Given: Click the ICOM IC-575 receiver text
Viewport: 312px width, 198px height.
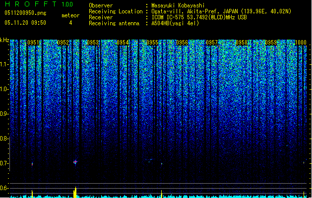Looking at the screenshot, I should [x=199, y=17].
